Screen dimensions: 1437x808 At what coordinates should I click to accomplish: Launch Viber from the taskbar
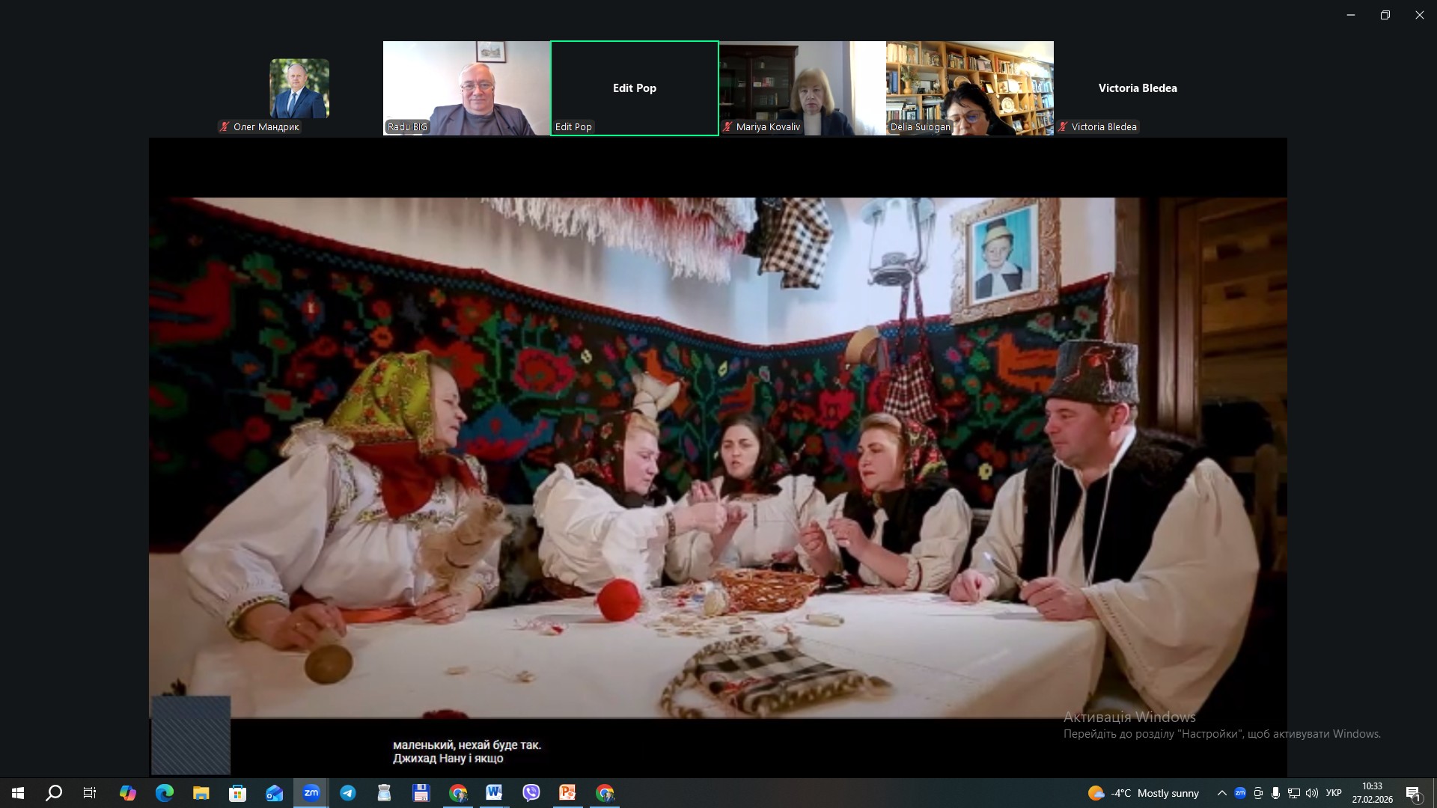tap(531, 793)
